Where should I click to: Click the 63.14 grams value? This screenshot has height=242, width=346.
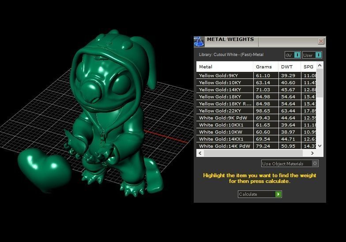click(x=263, y=83)
